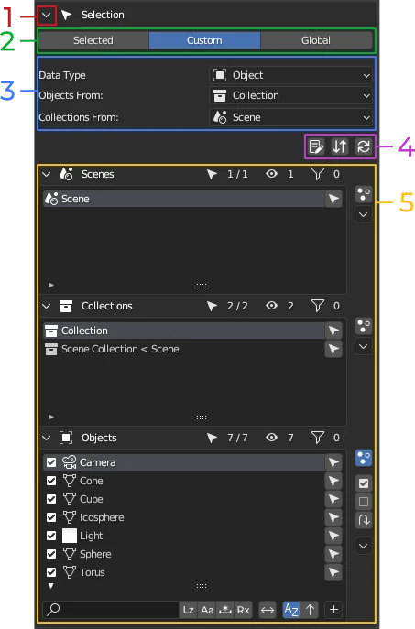Click the Rx regex filter button
This screenshot has height=629, width=415.
click(243, 610)
